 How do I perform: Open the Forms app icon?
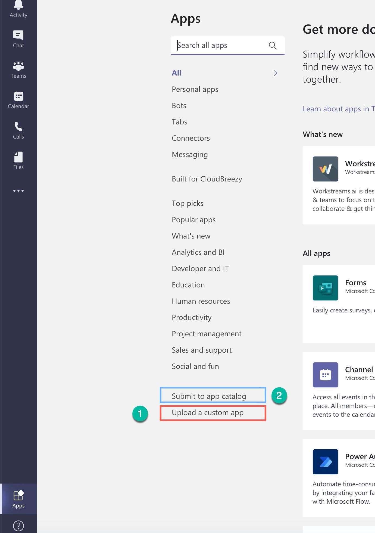[x=325, y=288]
